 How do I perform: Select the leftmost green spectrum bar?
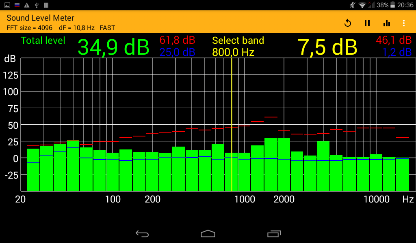point(33,170)
